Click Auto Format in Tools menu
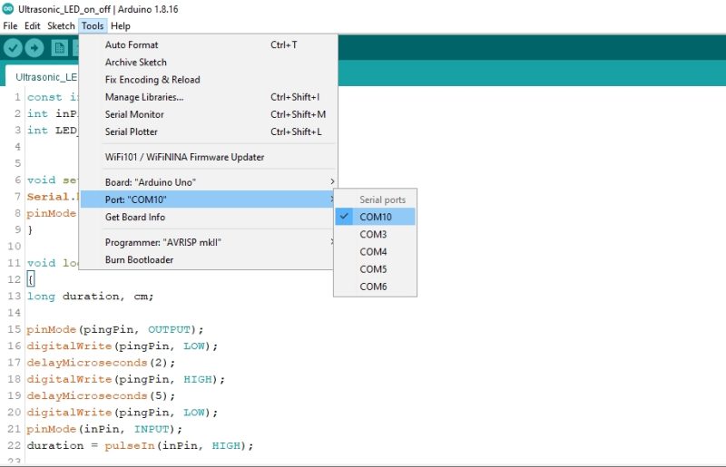This screenshot has width=726, height=467. (x=132, y=44)
